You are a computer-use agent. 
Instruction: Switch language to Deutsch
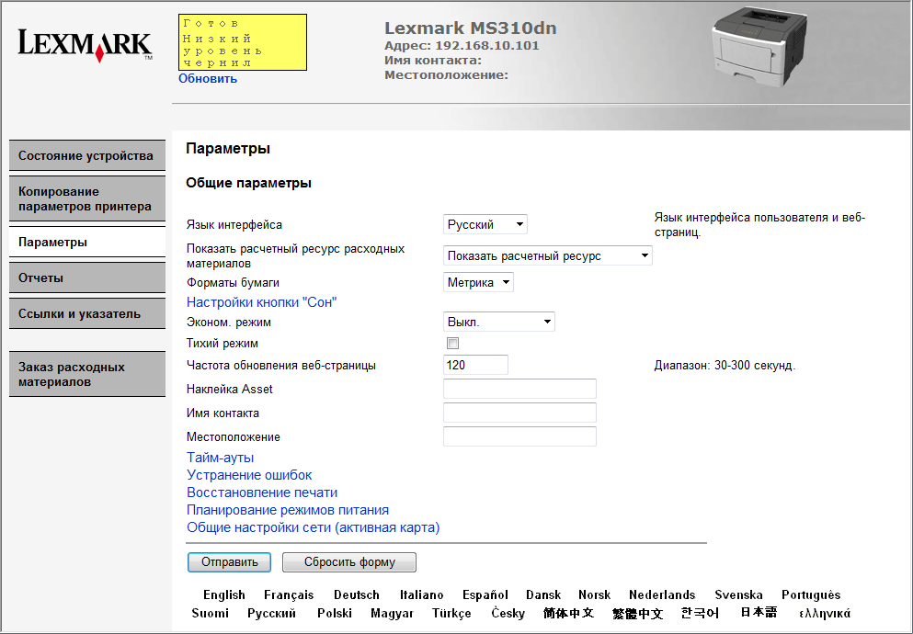pos(357,594)
